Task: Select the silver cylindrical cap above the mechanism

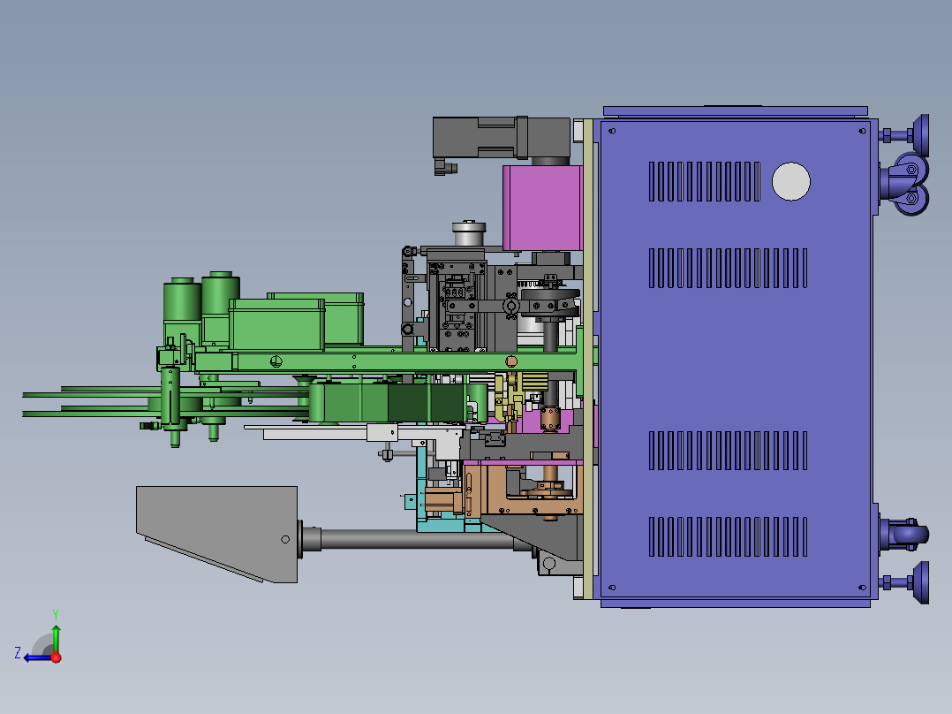Action: 469,233
